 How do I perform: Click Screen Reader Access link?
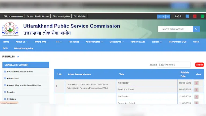pos(38,16)
